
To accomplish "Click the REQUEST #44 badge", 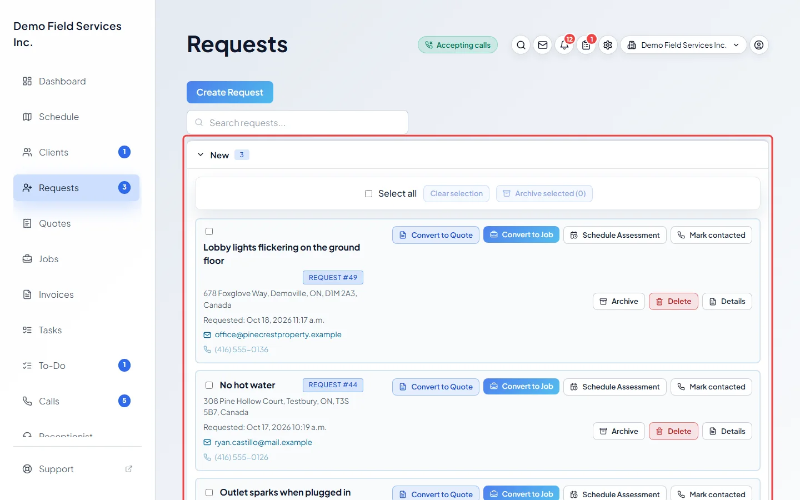I will coord(333,385).
